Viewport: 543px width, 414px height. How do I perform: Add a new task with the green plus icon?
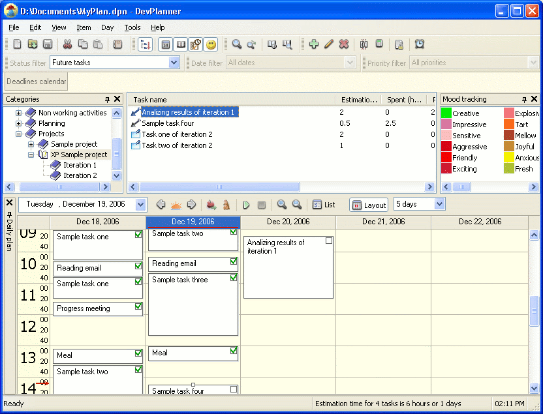click(x=313, y=44)
